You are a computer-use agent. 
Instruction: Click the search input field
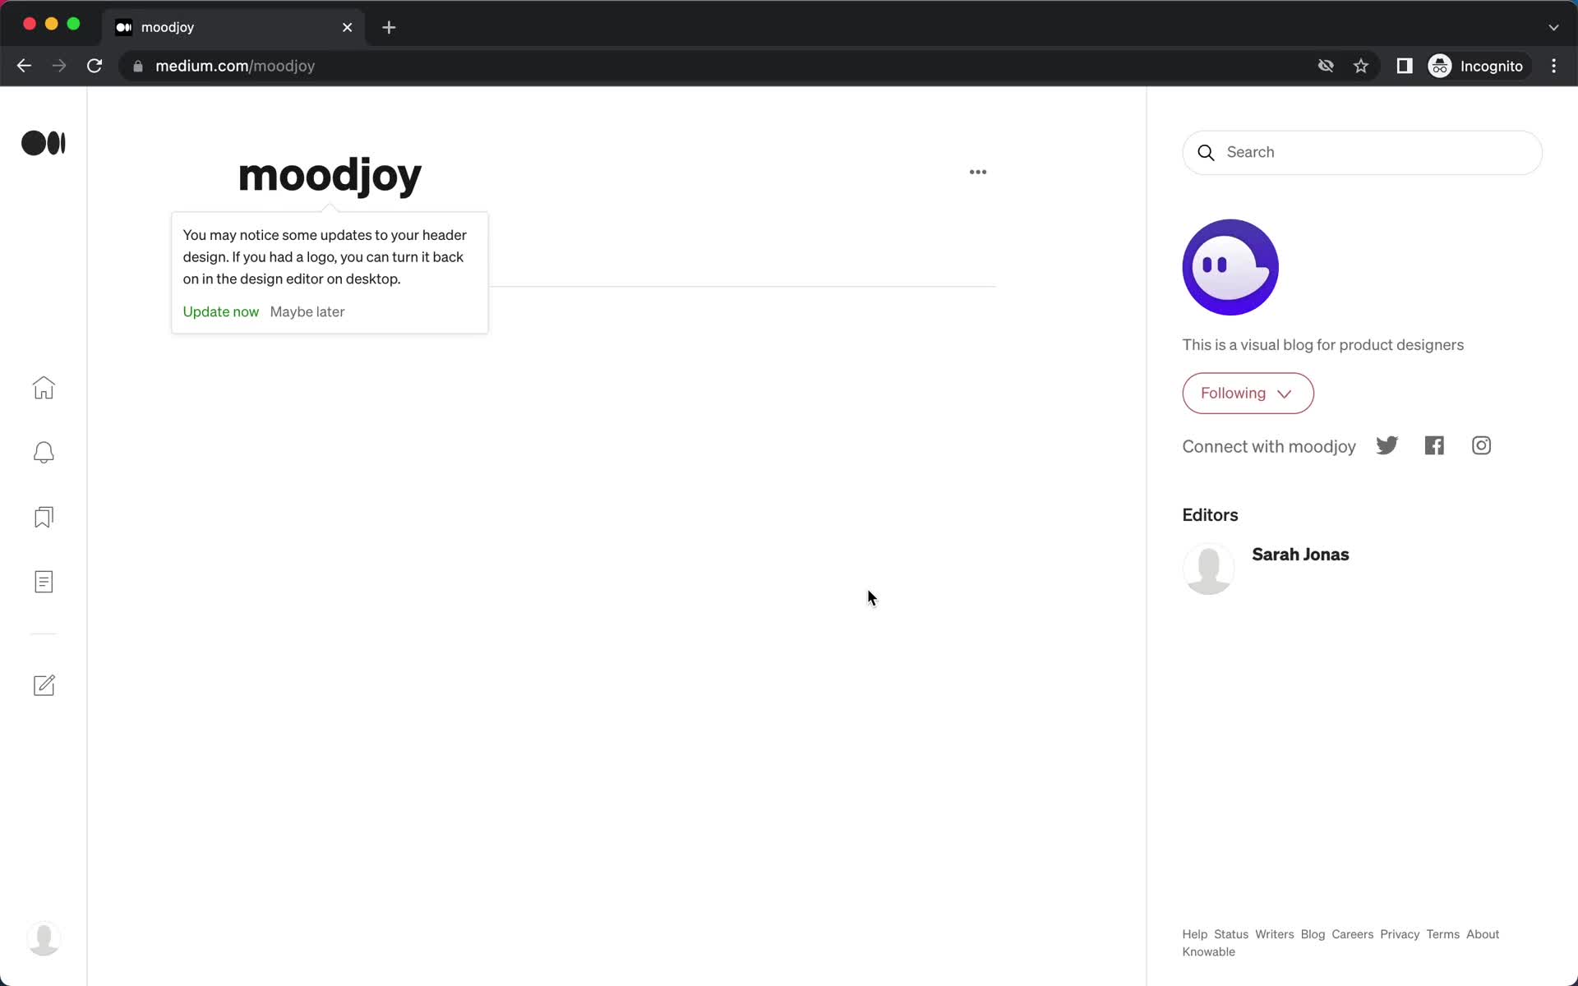[x=1362, y=152]
